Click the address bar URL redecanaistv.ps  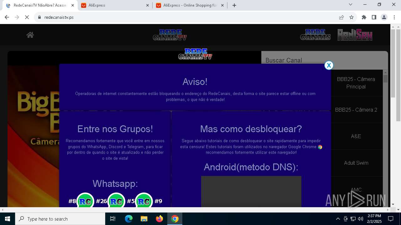pos(59,17)
